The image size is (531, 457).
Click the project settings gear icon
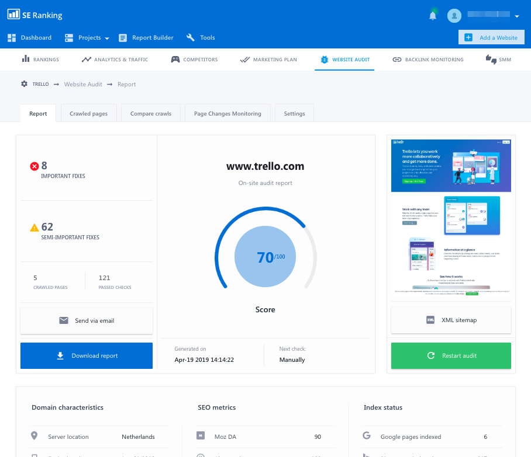pyautogui.click(x=25, y=84)
